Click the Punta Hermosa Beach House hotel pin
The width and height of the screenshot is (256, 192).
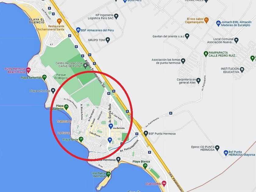coord(28,70)
